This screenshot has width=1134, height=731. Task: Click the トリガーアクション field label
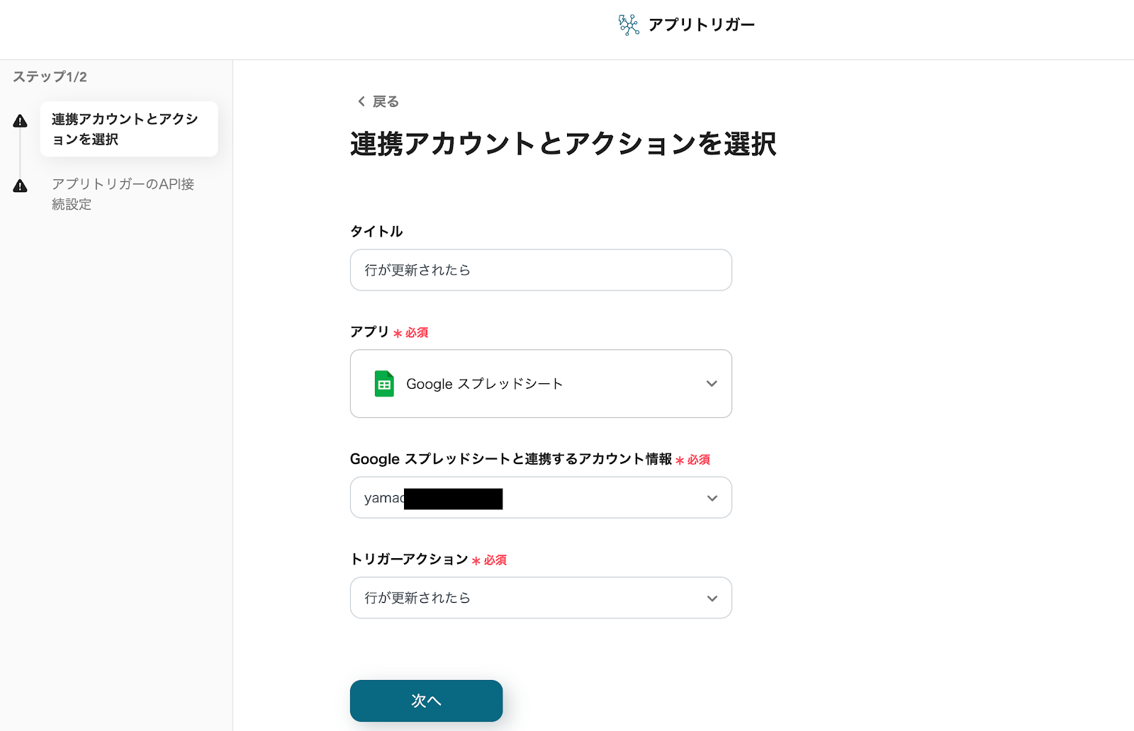tap(409, 560)
